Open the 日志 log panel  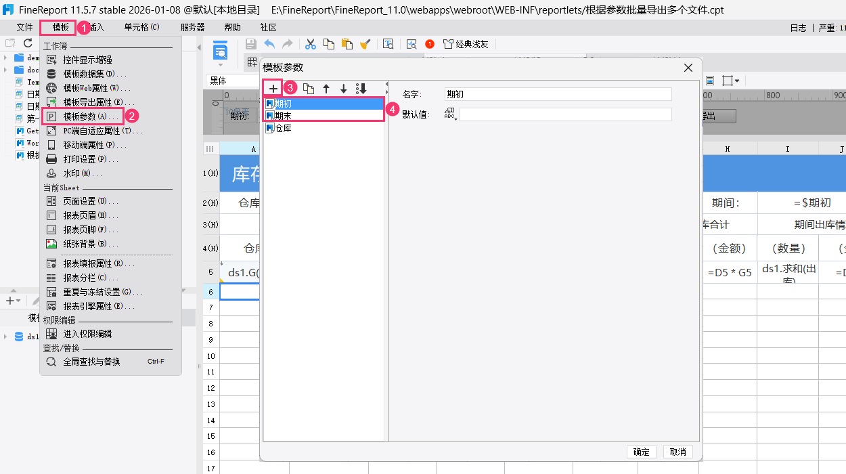click(x=798, y=28)
